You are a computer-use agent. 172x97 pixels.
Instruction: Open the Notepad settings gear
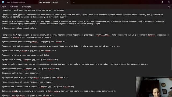(169, 6)
